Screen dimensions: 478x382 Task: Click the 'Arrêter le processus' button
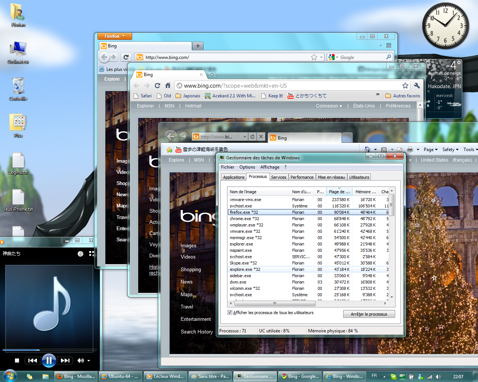pos(369,314)
